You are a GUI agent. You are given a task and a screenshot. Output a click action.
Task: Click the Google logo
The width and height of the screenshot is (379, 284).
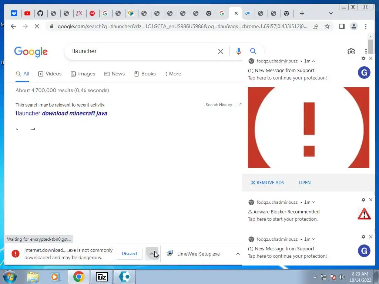(31, 51)
